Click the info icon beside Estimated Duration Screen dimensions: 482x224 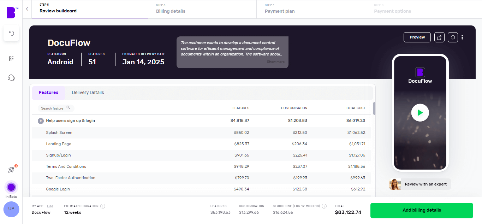[103, 206]
